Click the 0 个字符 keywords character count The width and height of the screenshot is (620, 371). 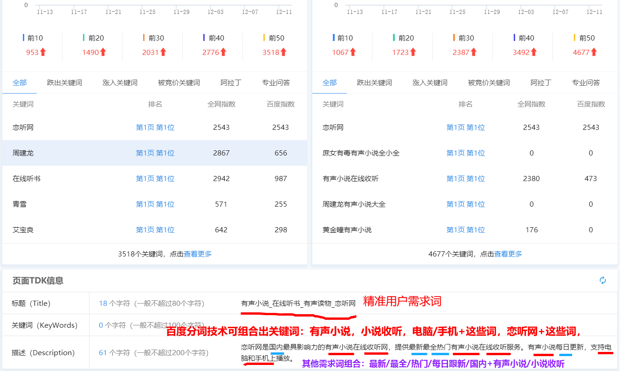click(112, 325)
